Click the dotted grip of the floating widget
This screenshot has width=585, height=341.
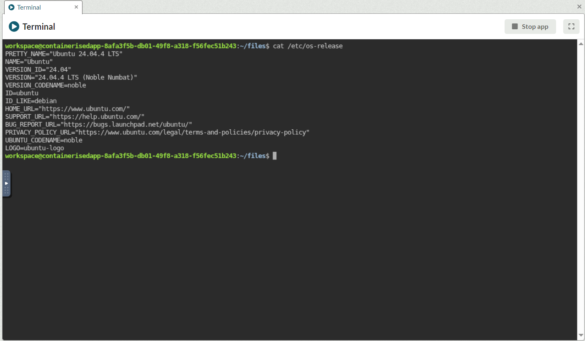6,176
